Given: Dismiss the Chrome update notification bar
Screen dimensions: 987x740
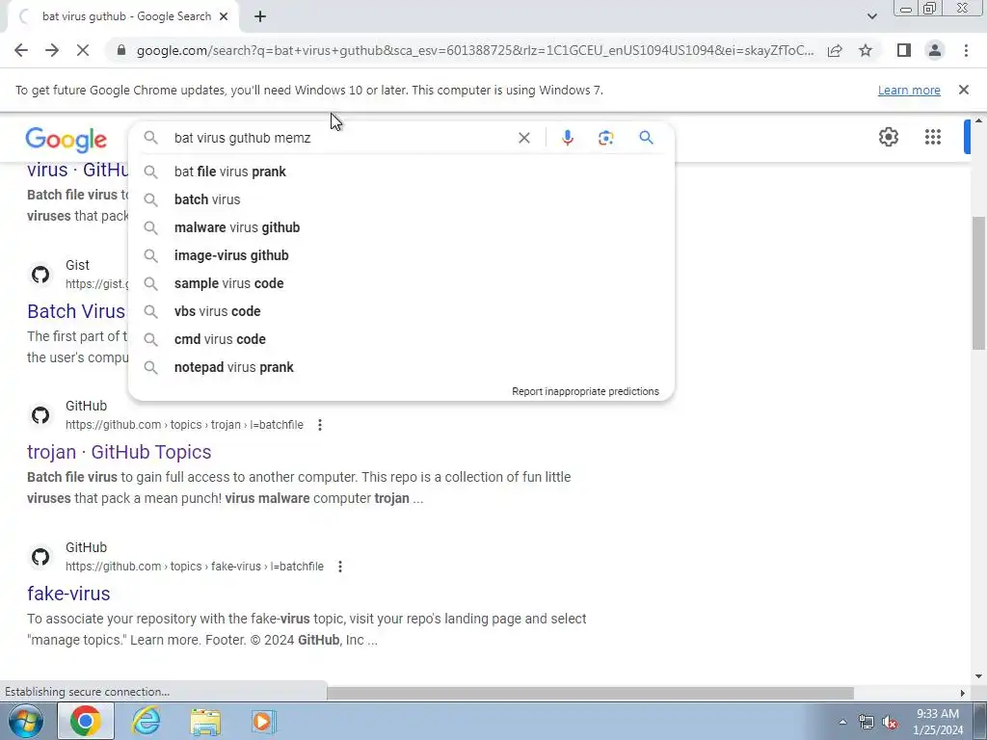Looking at the screenshot, I should coord(963,90).
